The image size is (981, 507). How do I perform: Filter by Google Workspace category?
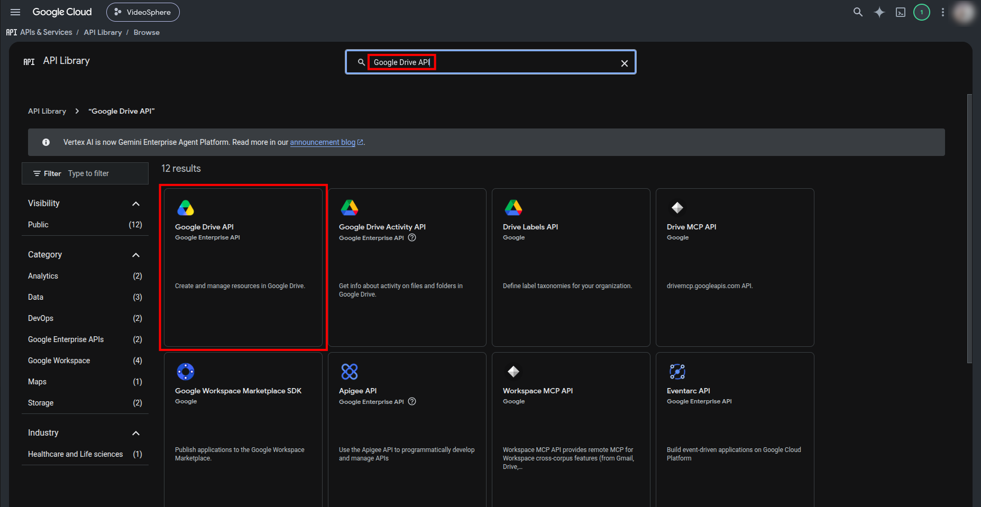click(x=85, y=361)
